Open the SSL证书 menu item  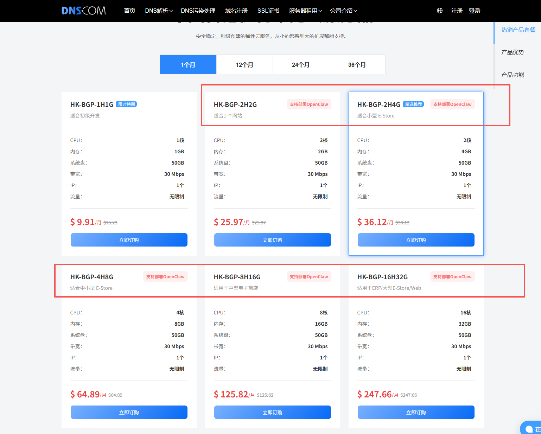click(268, 11)
